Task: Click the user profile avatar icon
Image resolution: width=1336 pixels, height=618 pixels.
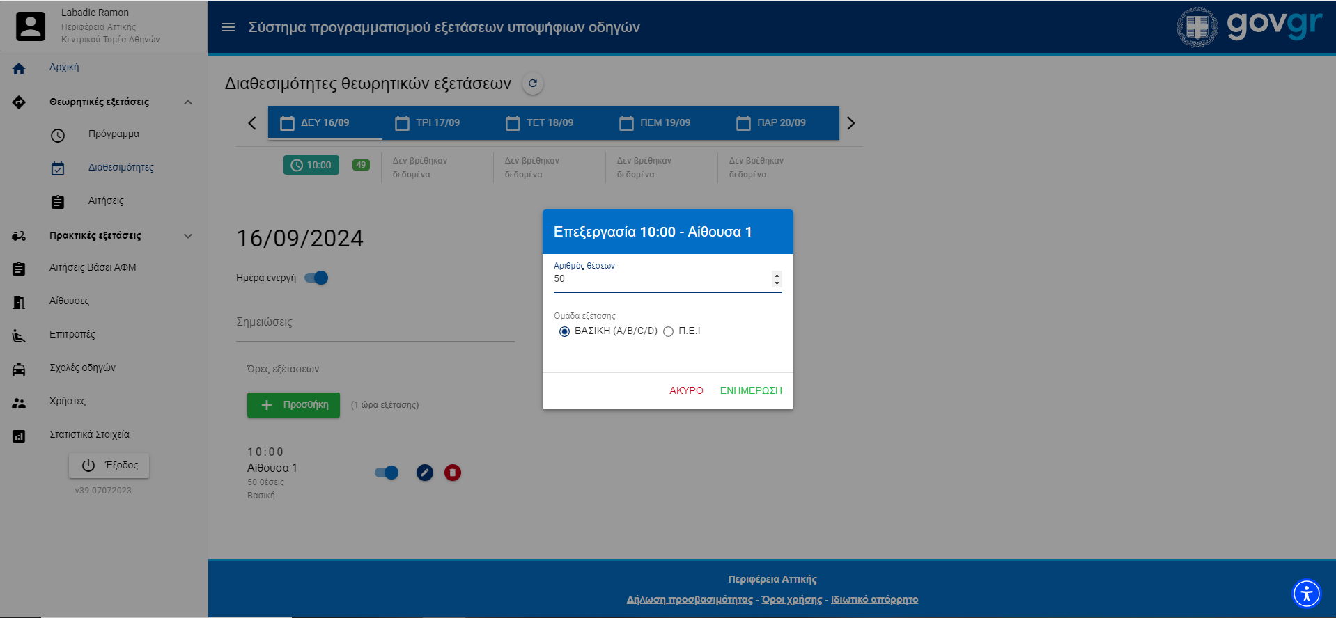Action: (31, 26)
